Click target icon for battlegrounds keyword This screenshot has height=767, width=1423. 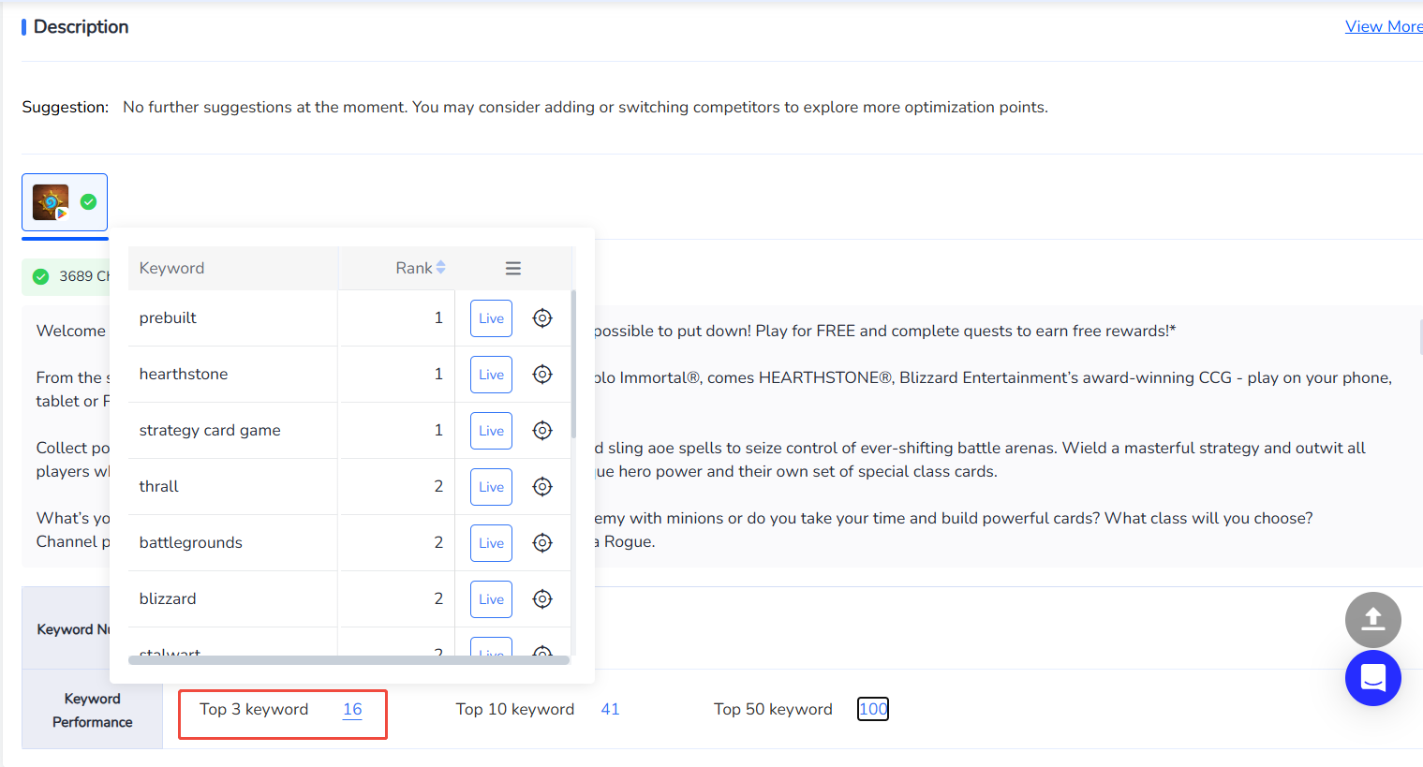(542, 543)
